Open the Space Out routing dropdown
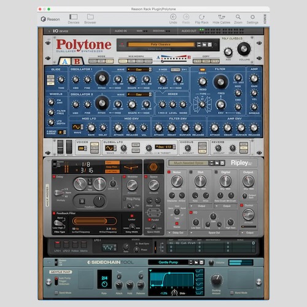 212,233
